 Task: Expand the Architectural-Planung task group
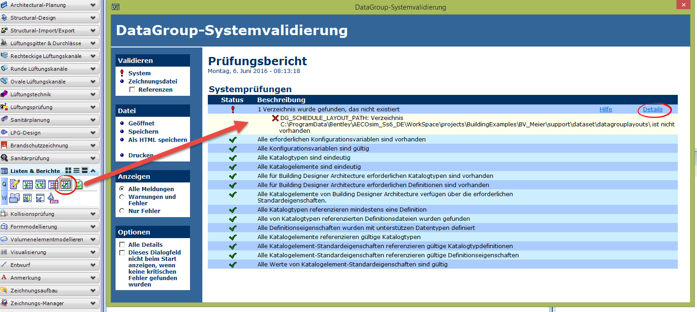point(93,5)
